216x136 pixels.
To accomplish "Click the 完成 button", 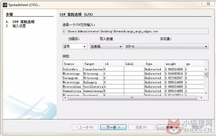I will [x=141, y=127].
